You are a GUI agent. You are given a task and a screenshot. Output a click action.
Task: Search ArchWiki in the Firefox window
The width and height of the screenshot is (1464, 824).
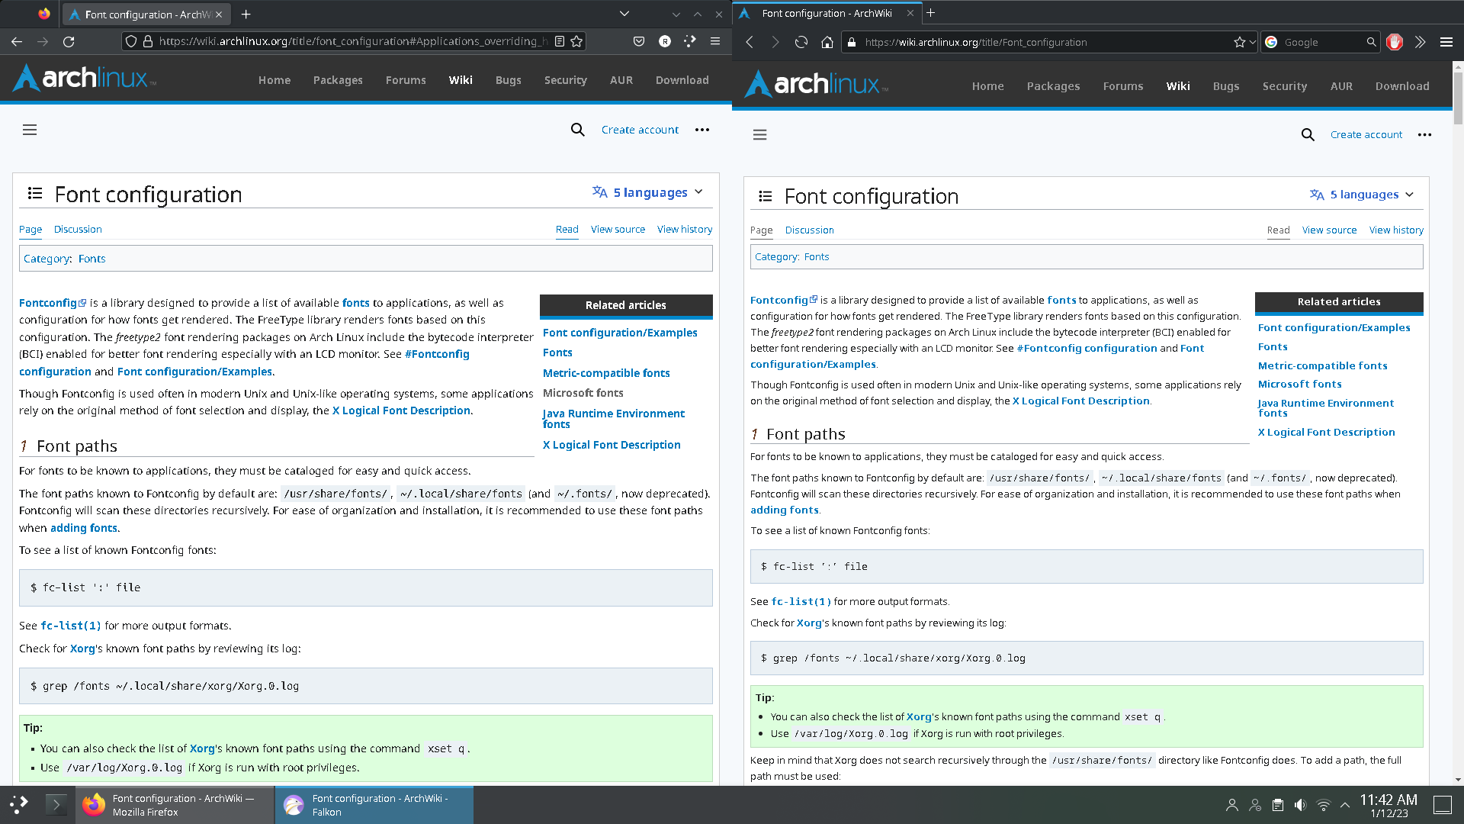point(578,130)
